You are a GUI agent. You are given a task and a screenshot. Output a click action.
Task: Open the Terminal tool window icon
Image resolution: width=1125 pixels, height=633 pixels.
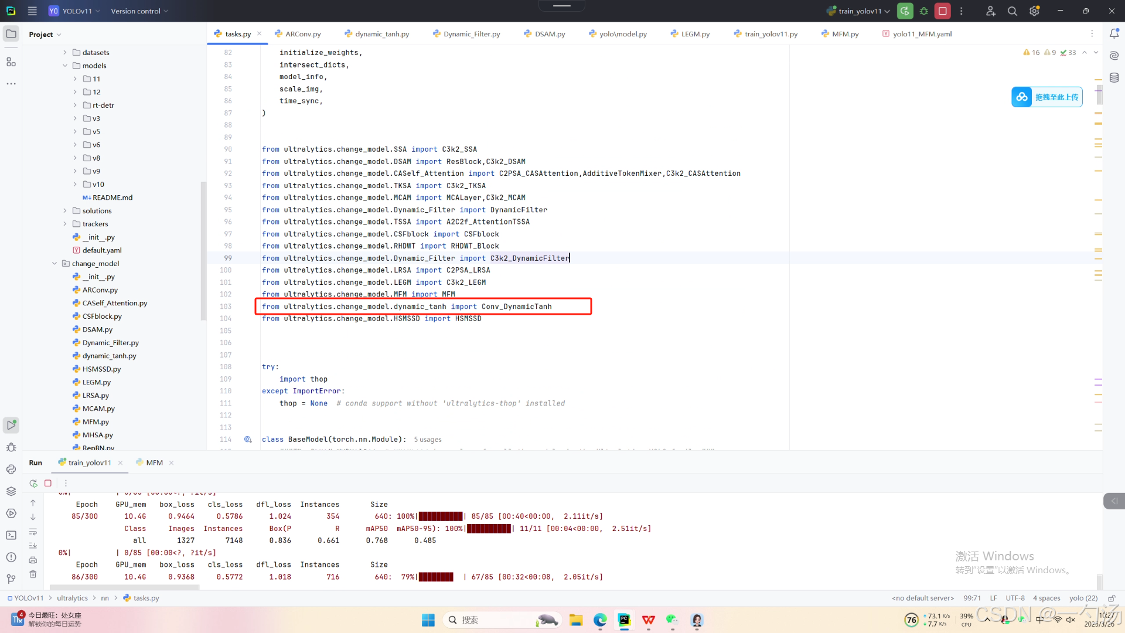pyautogui.click(x=11, y=535)
